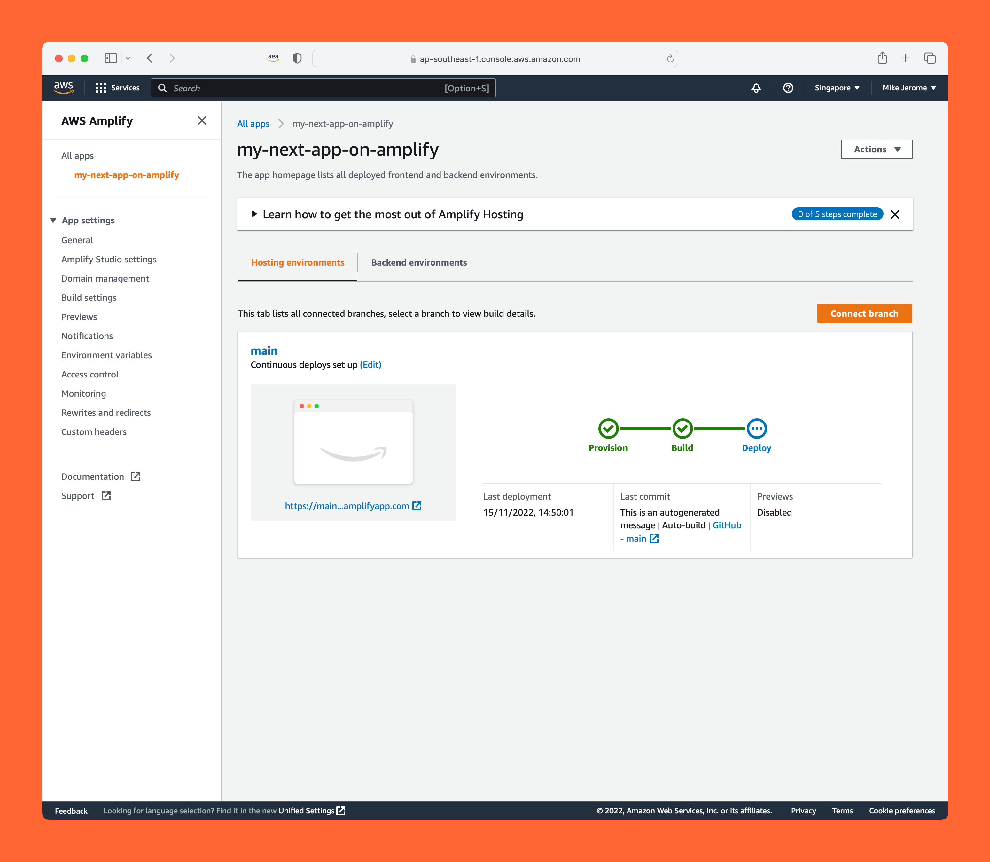Open the Services grid menu
This screenshot has height=862, width=990.
pos(117,88)
